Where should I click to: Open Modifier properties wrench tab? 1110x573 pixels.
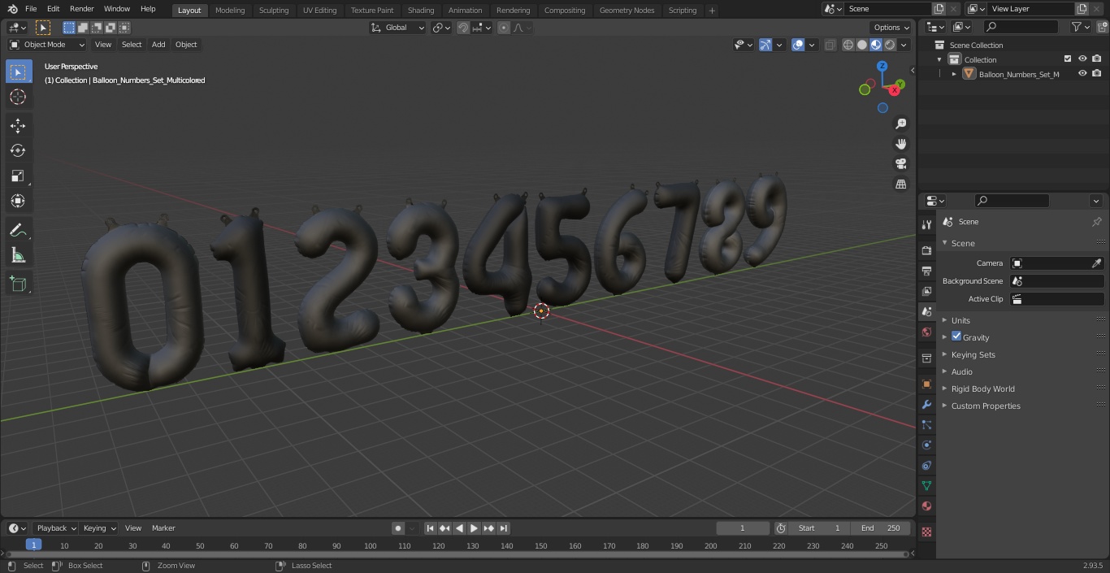[x=926, y=404]
